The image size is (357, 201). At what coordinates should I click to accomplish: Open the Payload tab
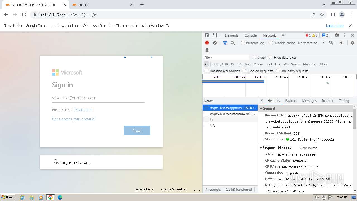(x=291, y=101)
